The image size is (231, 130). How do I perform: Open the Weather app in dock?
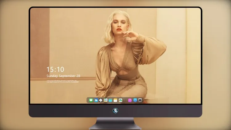(x=96, y=100)
